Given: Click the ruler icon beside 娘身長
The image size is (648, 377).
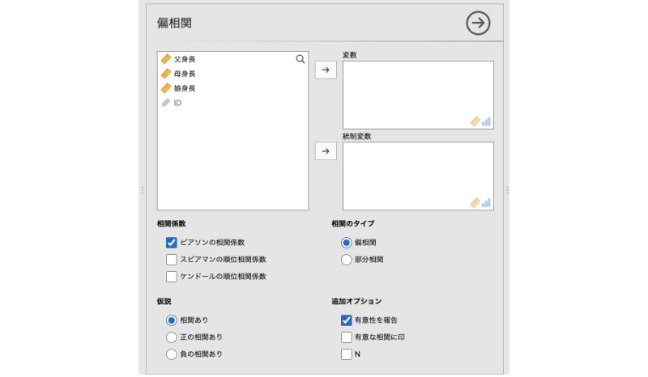Looking at the screenshot, I should [x=166, y=88].
